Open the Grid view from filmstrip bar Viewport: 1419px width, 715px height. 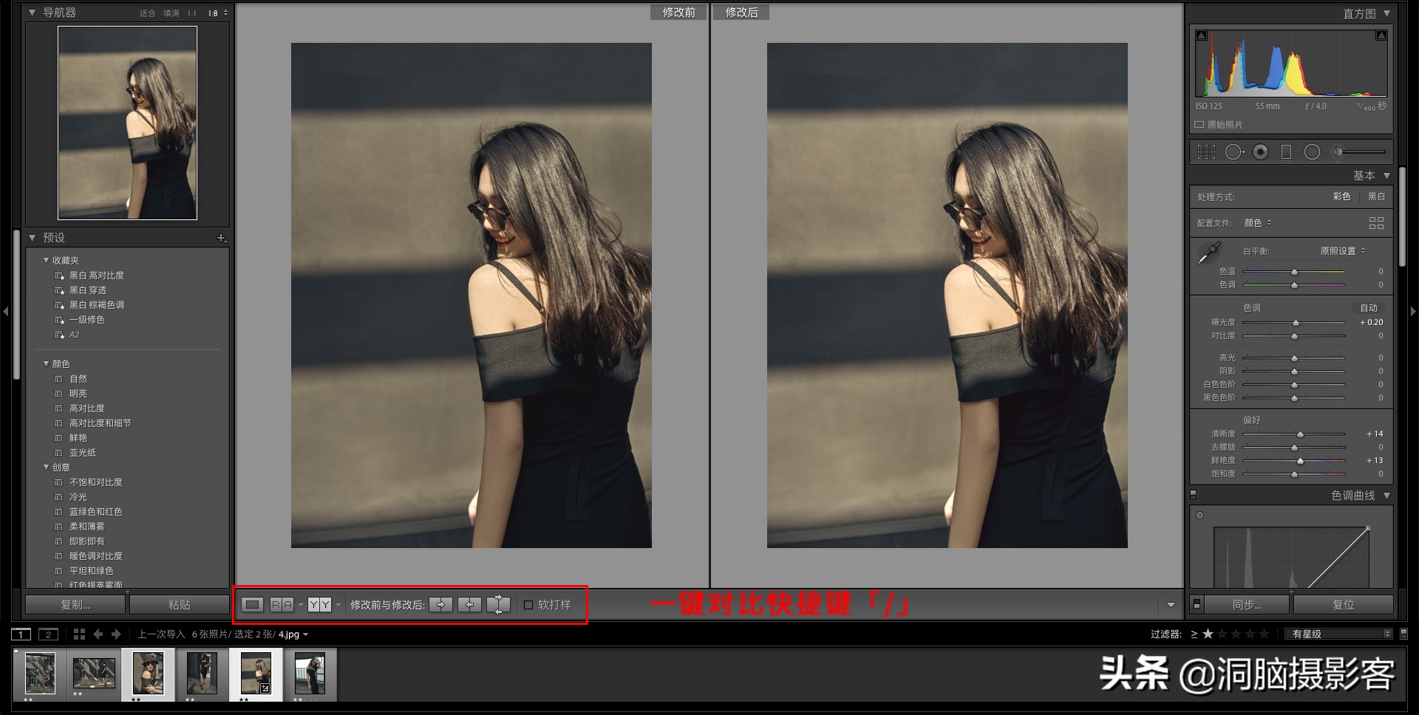79,634
